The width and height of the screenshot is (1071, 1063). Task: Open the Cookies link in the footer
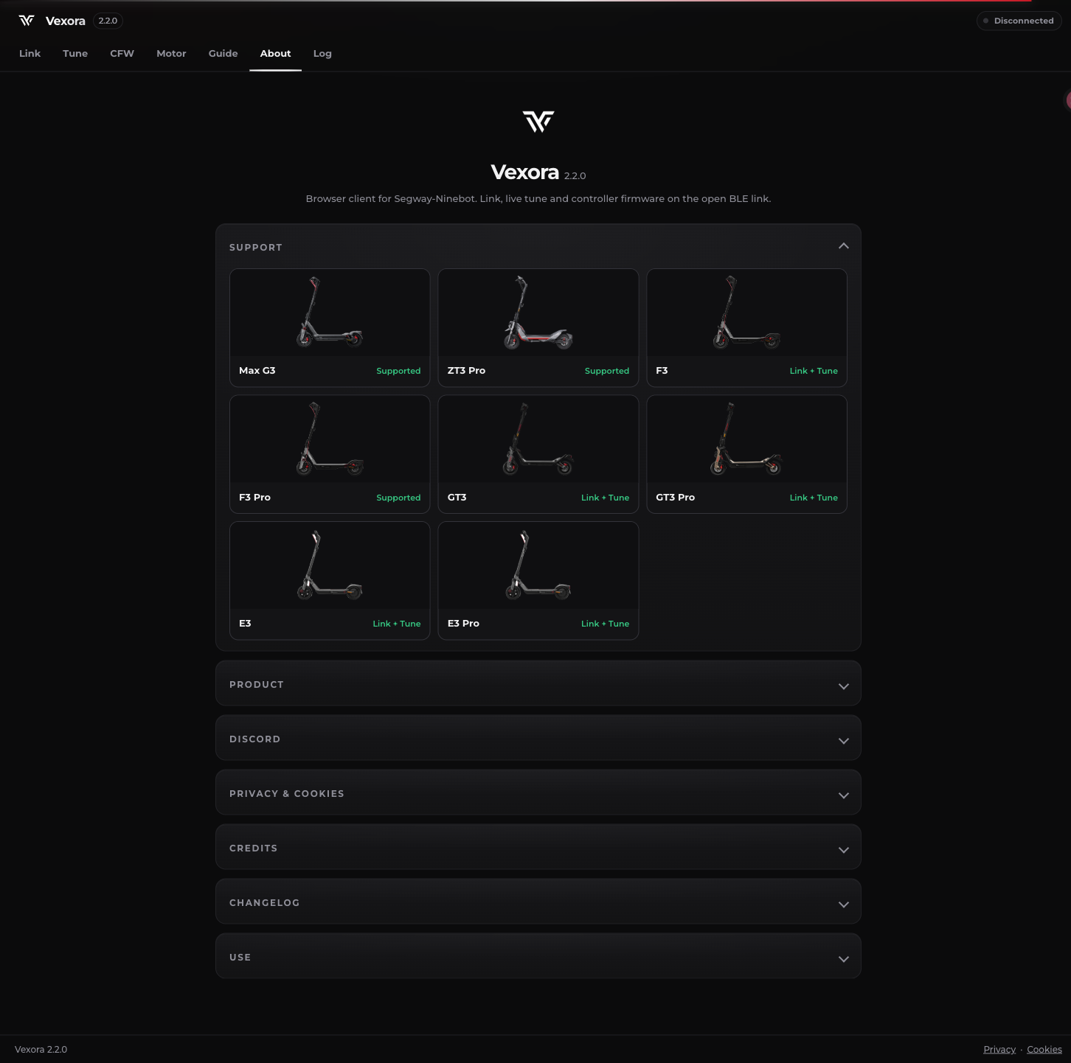[x=1044, y=1050]
